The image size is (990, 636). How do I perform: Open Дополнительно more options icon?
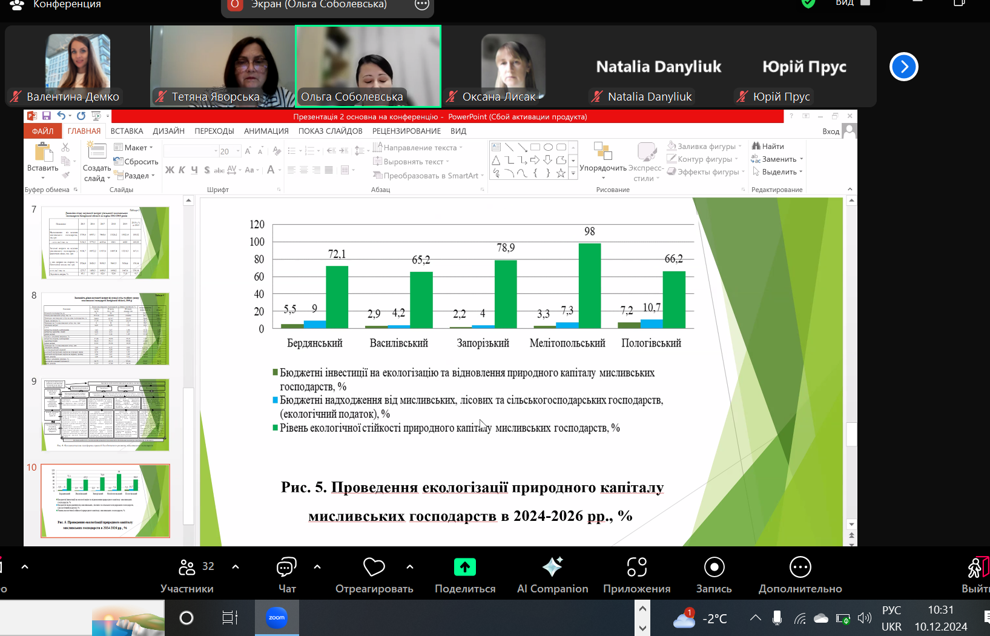800,568
